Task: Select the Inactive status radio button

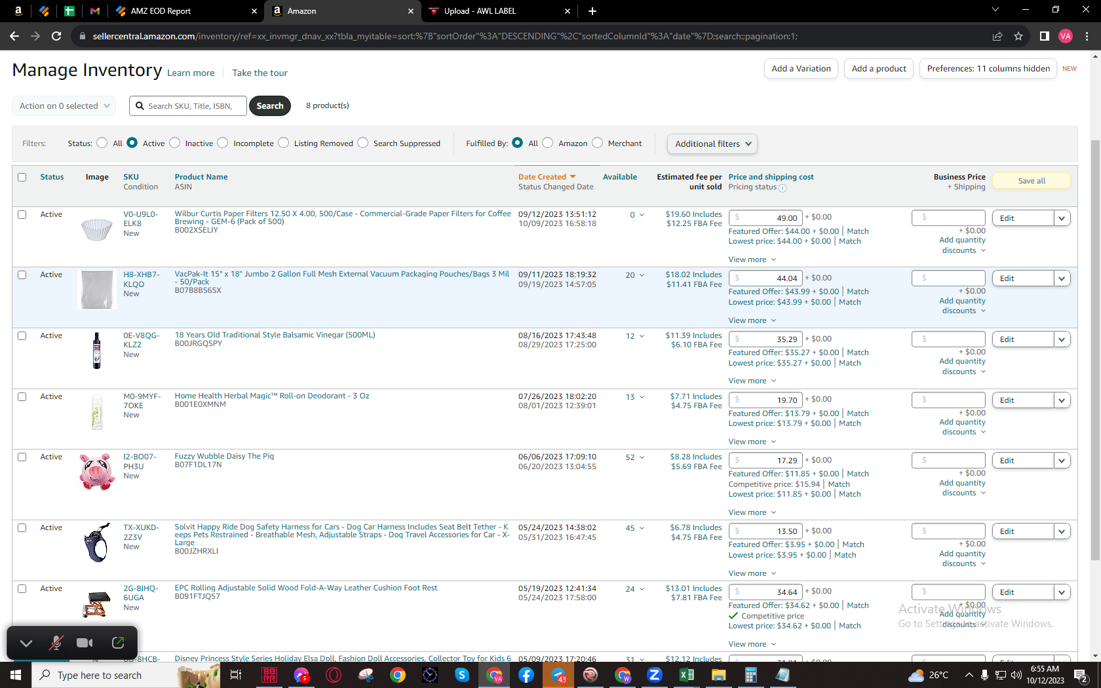Action: [175, 143]
